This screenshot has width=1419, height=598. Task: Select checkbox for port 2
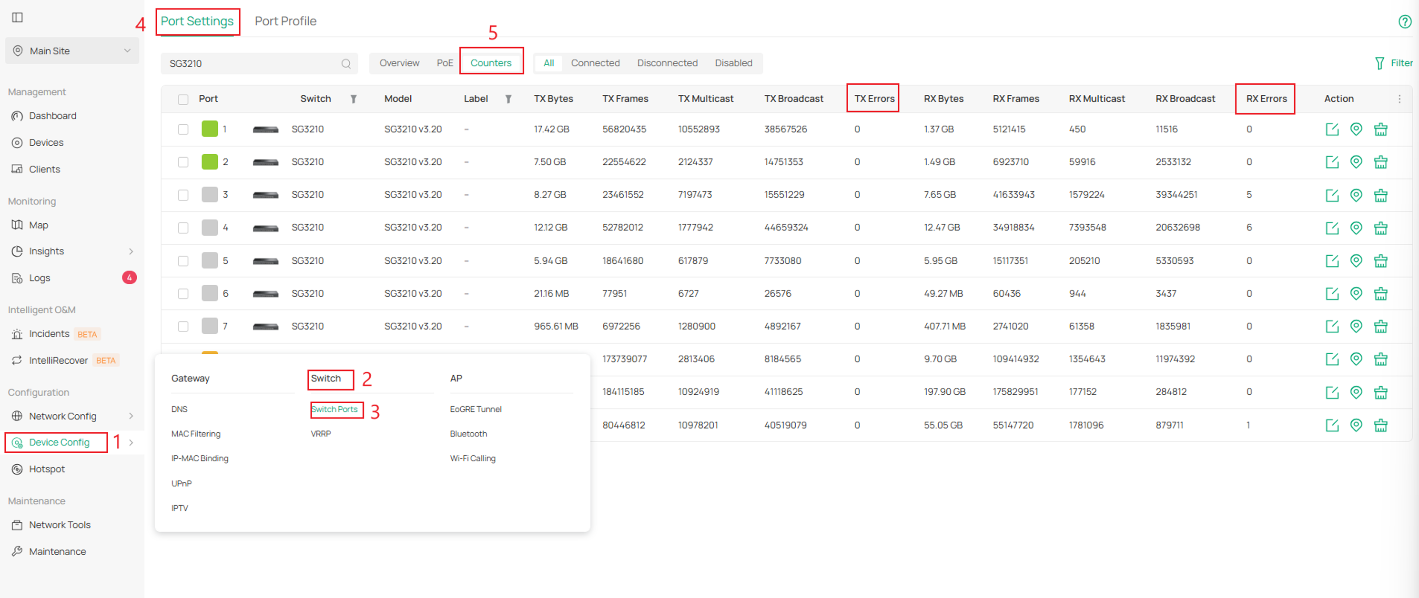tap(183, 162)
